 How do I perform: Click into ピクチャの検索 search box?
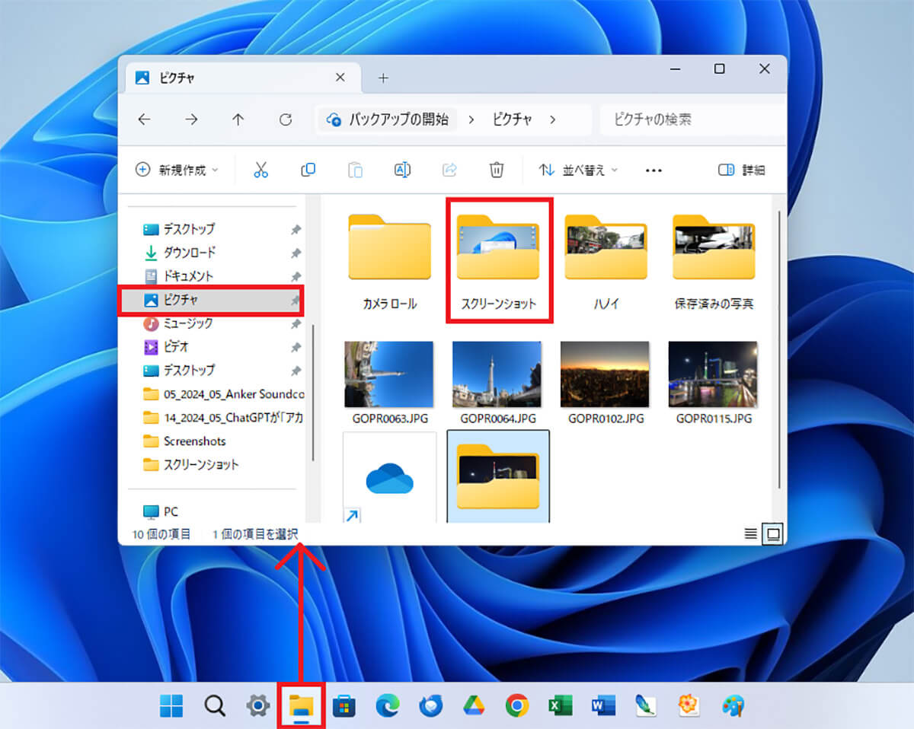coord(693,119)
